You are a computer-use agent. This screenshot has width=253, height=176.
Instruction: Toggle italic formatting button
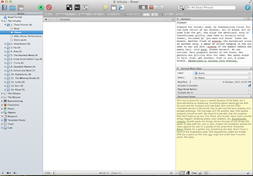113,15
